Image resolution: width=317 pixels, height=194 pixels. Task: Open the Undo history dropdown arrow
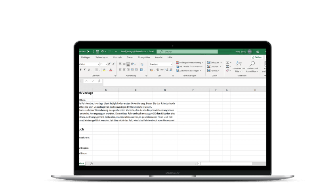(105, 52)
